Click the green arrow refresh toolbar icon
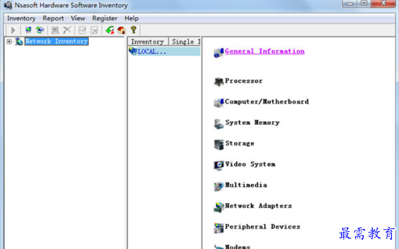This screenshot has width=399, height=249. pos(110,30)
